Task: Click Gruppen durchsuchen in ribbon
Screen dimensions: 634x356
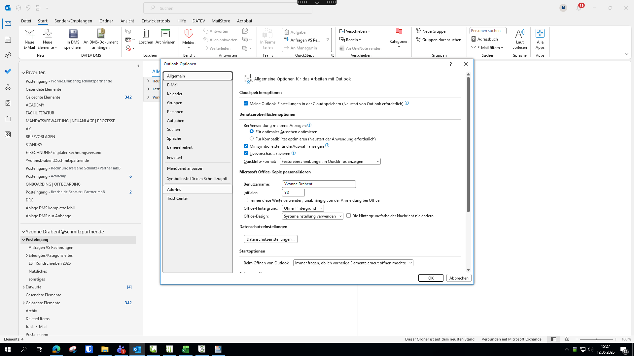Action: [x=438, y=40]
